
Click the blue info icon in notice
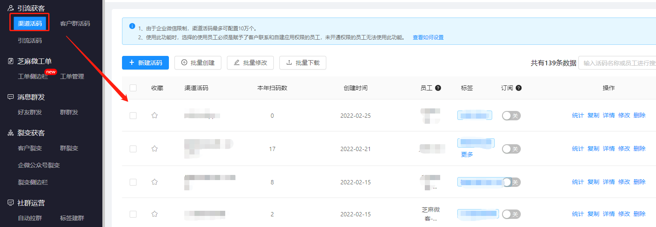tap(132, 26)
